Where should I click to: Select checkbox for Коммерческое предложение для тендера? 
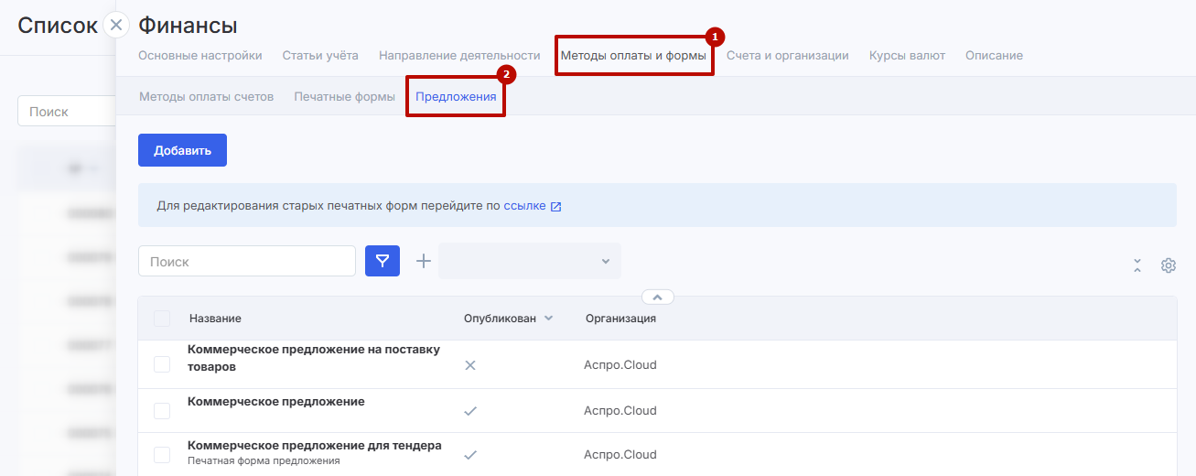162,455
